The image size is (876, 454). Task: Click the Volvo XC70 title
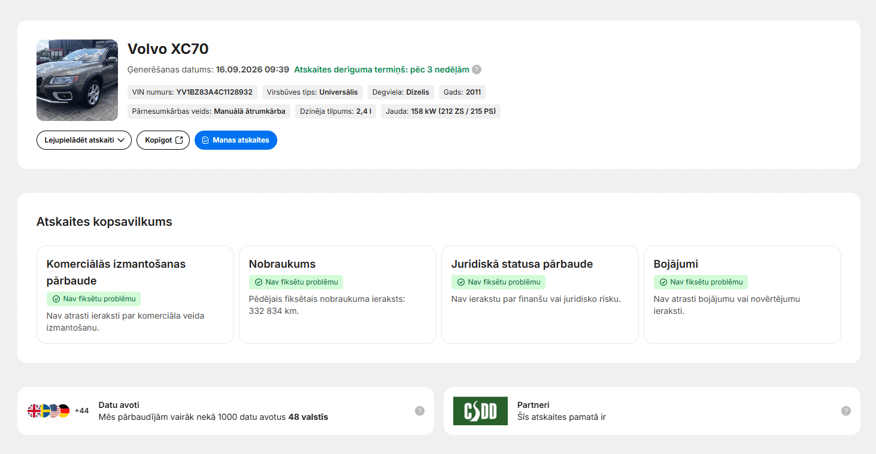pyautogui.click(x=168, y=49)
